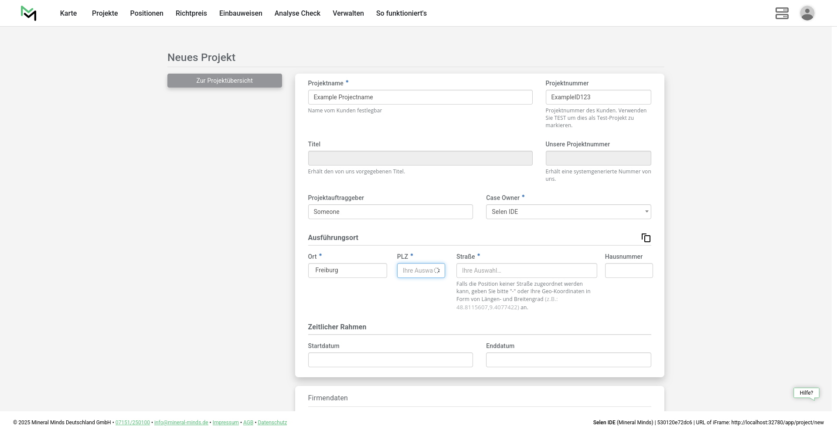Click the info@mineral-minds.de email link
Viewport: 837px width, 433px height.
[x=181, y=423]
